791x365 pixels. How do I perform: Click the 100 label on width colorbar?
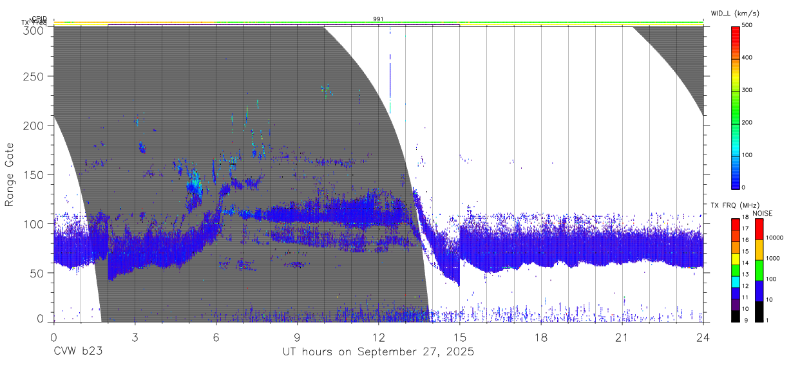point(748,155)
